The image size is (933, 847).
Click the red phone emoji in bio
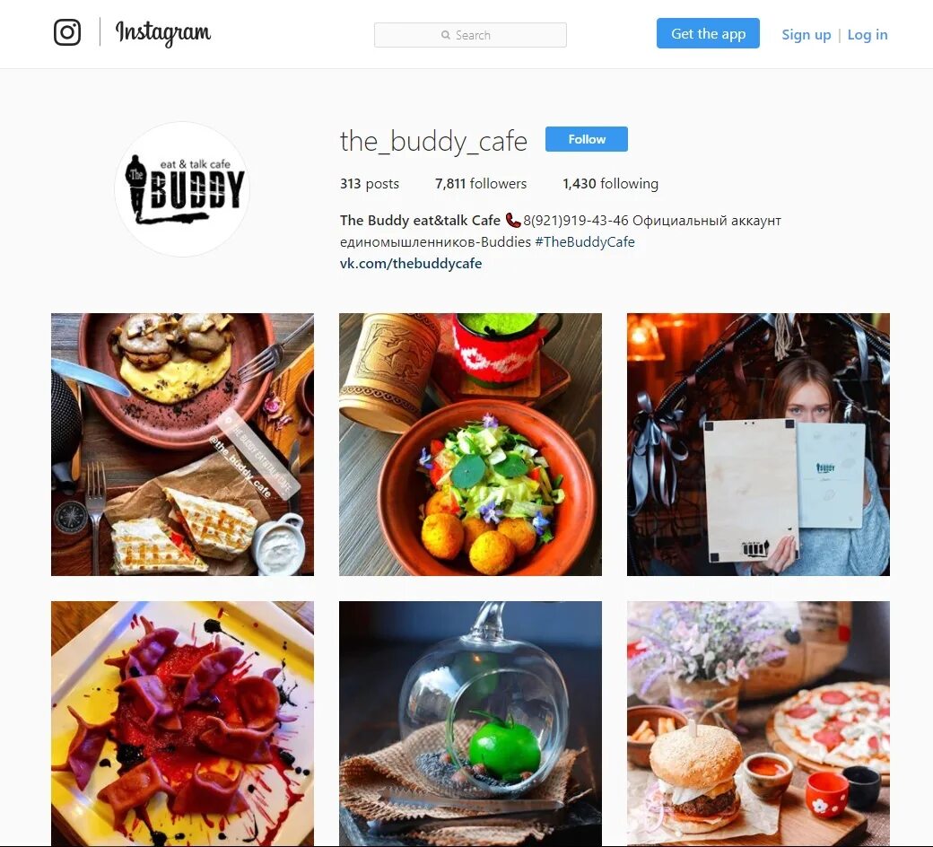(x=512, y=220)
